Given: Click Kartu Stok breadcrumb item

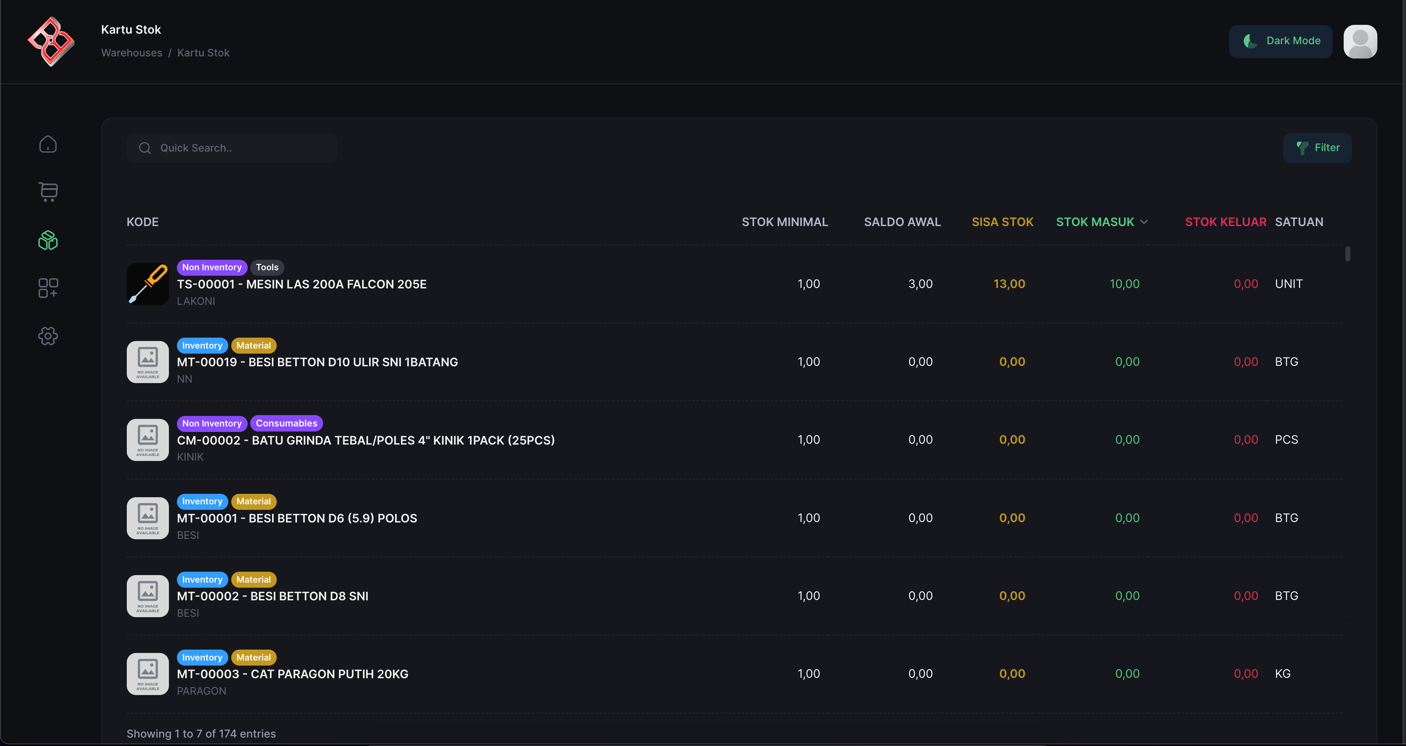Looking at the screenshot, I should click(203, 53).
